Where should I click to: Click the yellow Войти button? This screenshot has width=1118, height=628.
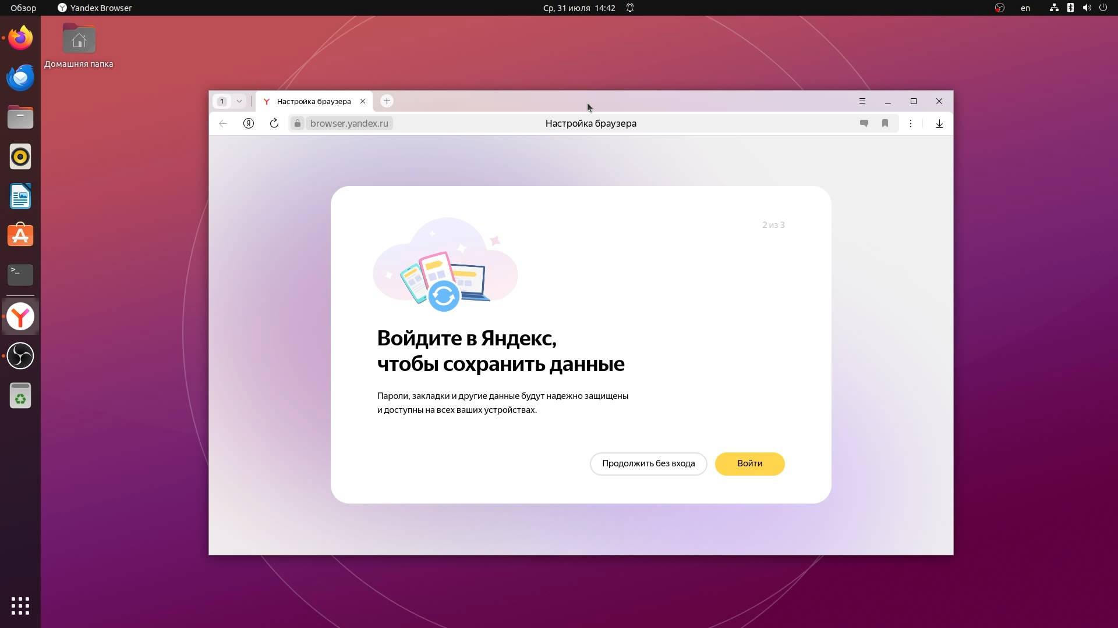[x=749, y=463]
